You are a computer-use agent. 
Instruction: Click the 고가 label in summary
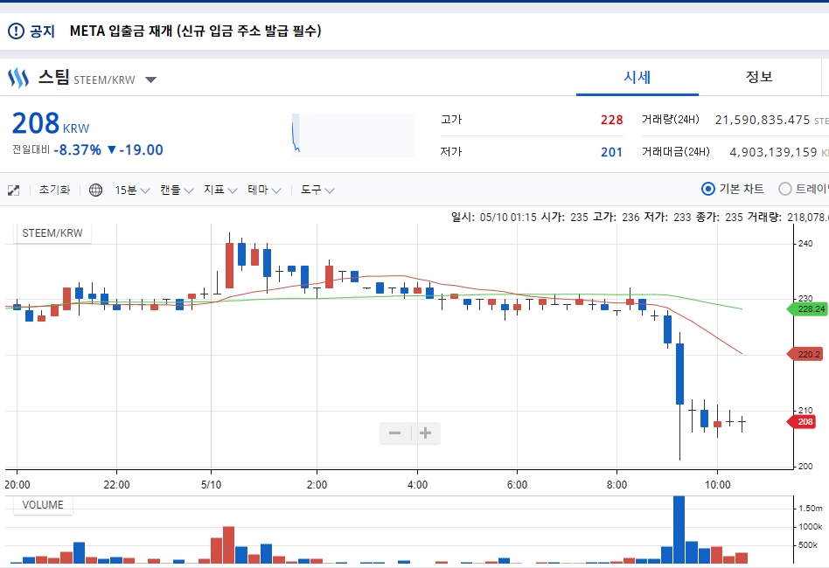pos(451,120)
